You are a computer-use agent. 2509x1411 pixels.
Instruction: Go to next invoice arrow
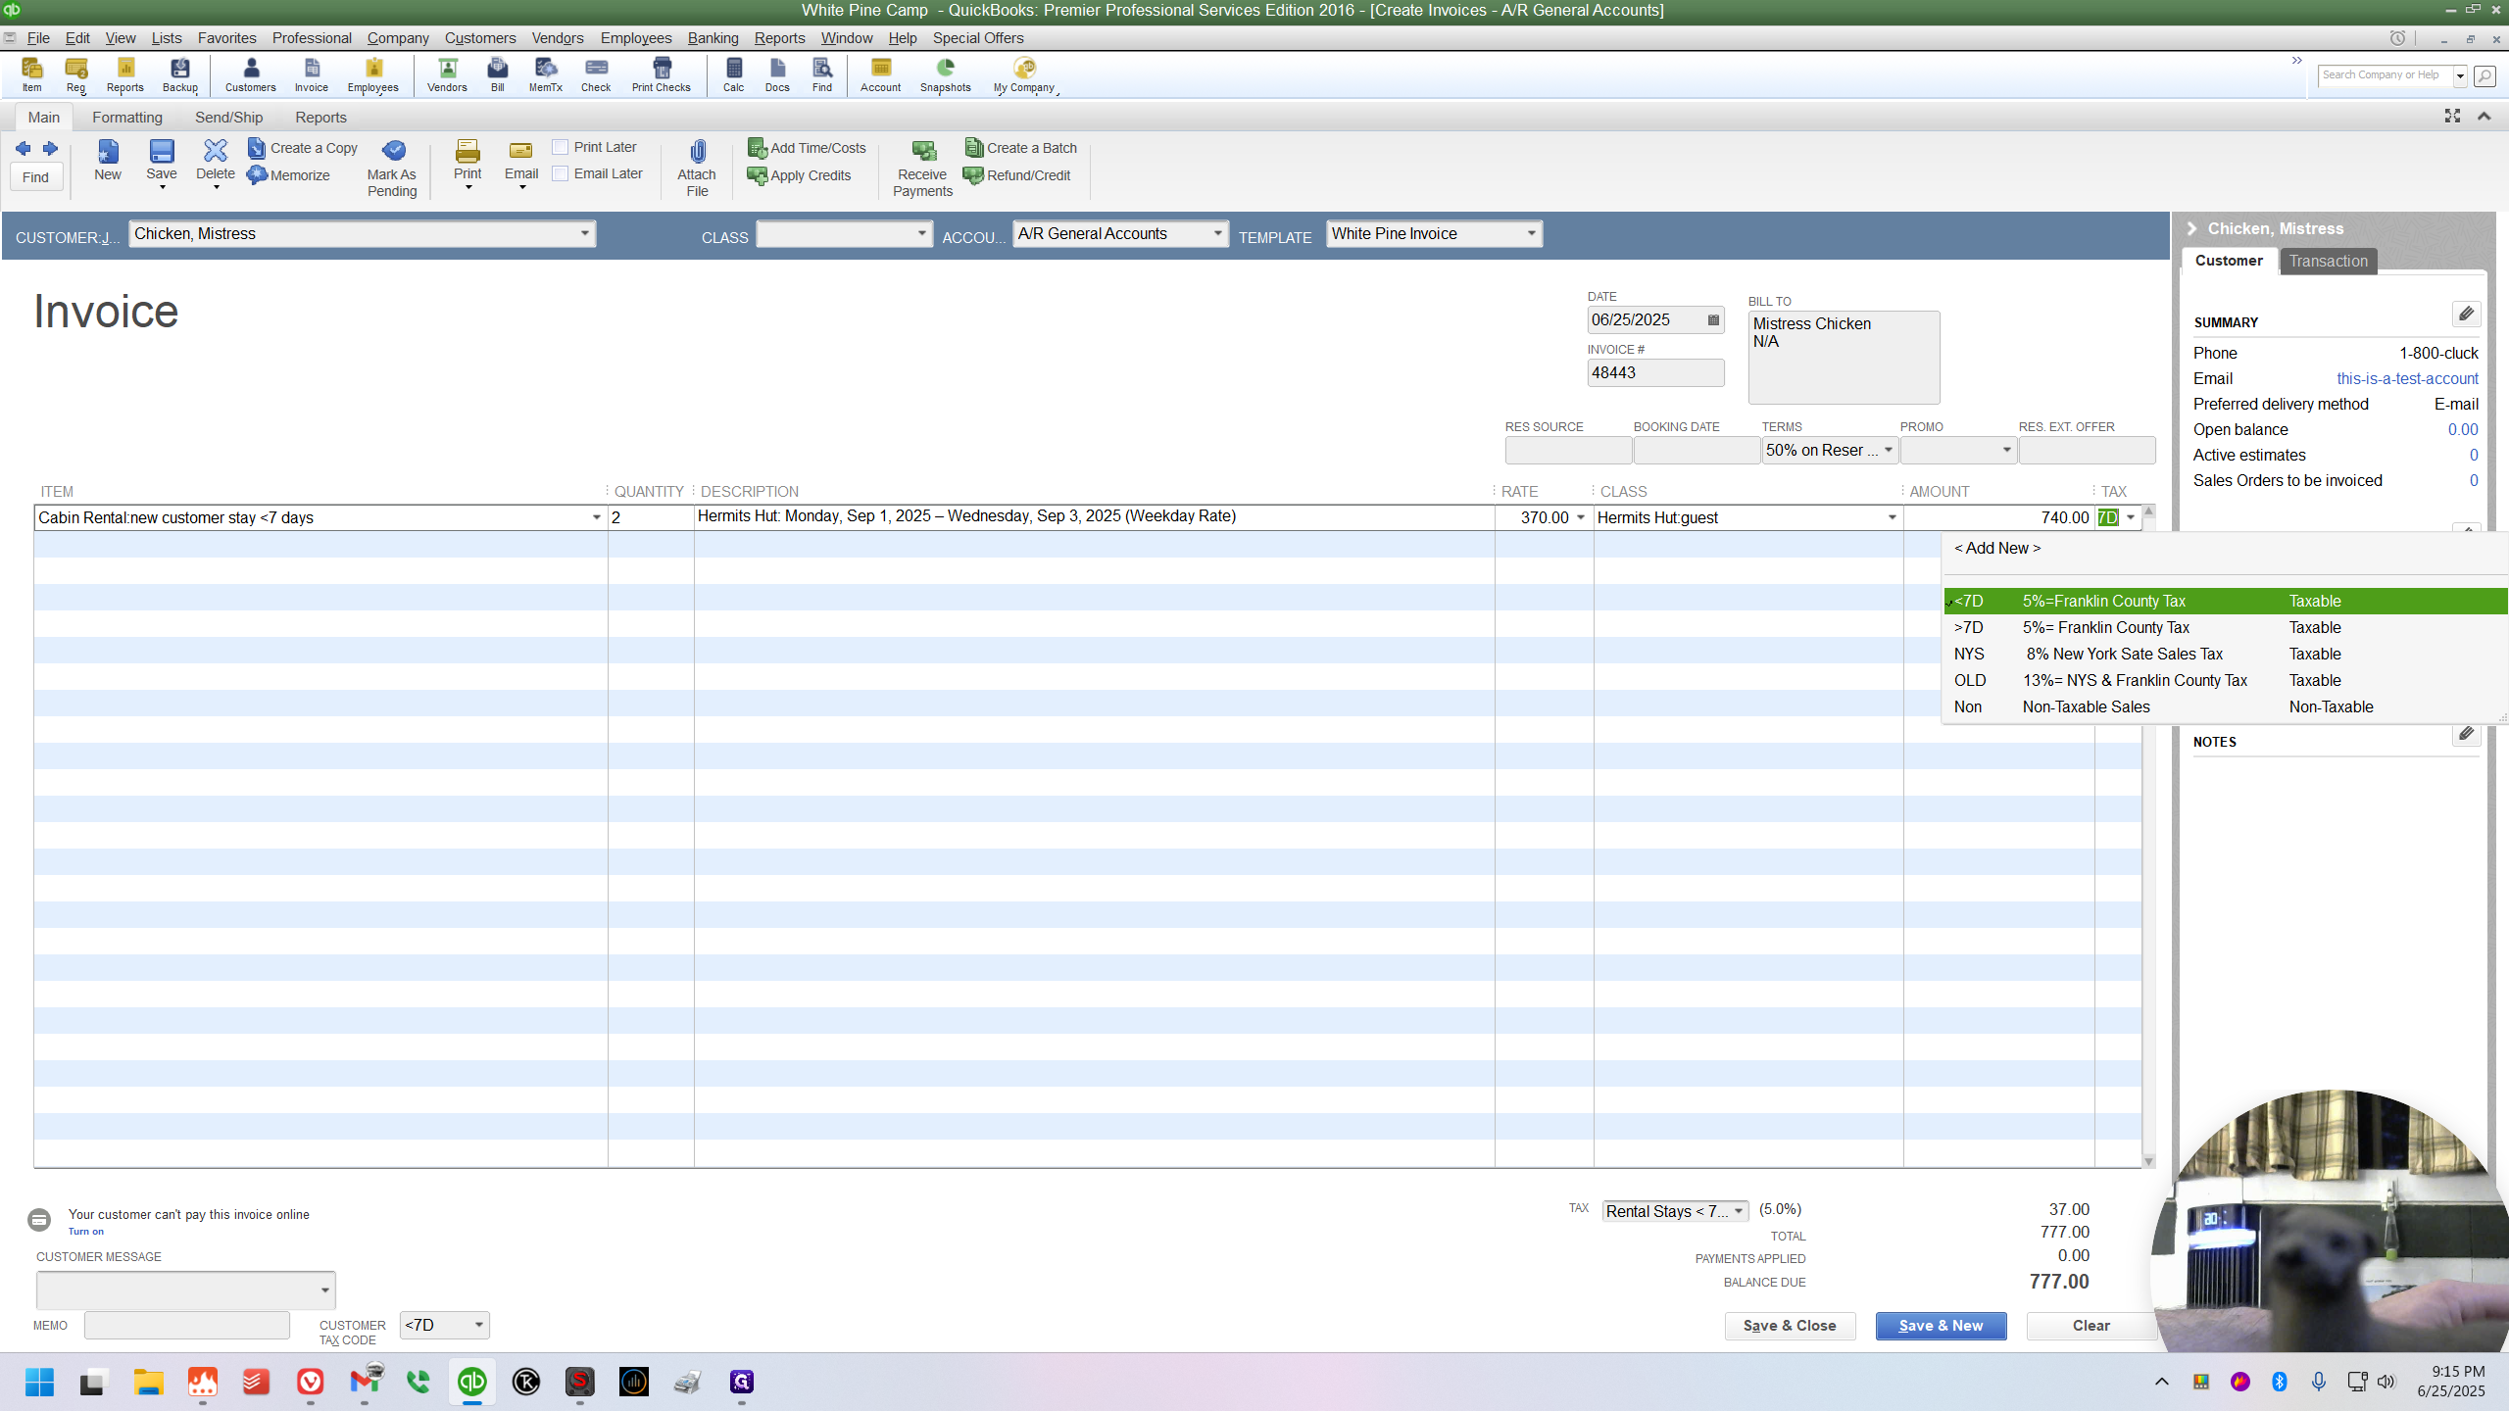[50, 148]
